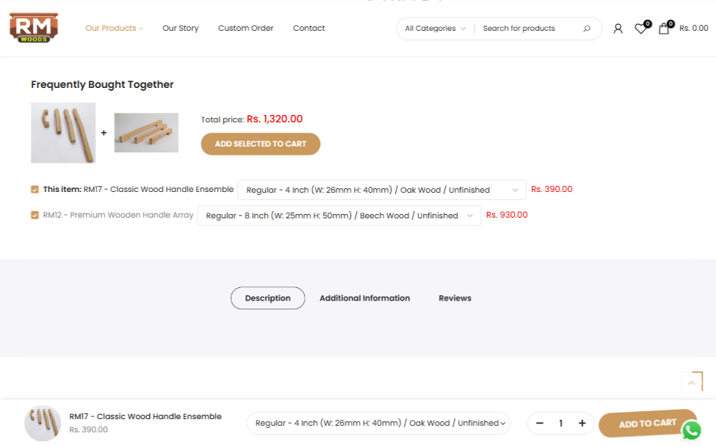Image resolution: width=716 pixels, height=447 pixels.
Task: Open the user account icon
Action: coord(618,29)
